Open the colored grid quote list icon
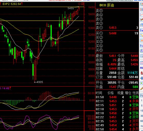The width and height of the screenshot is (143, 131). pos(141,10)
